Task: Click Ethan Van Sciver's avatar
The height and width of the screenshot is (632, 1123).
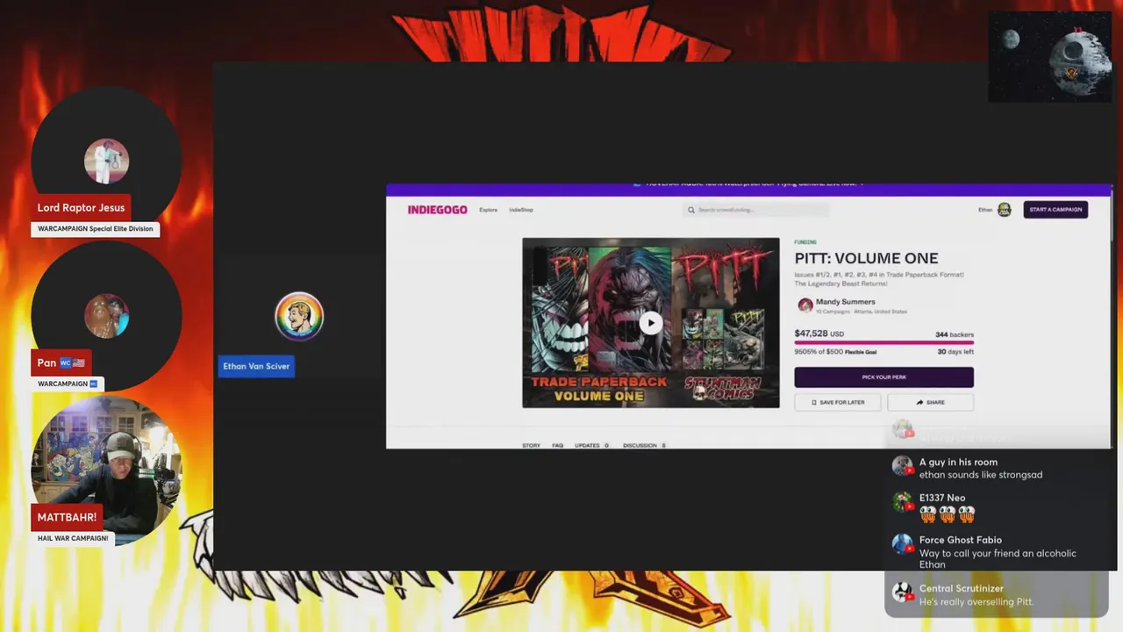Action: coord(299,317)
